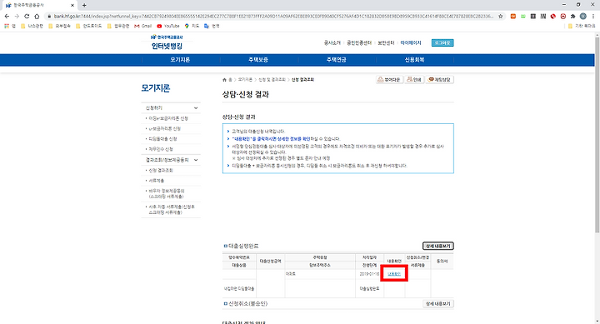Click 모기지론 in the breadcrumb
The height and width of the screenshot is (324, 600).
coord(245,80)
